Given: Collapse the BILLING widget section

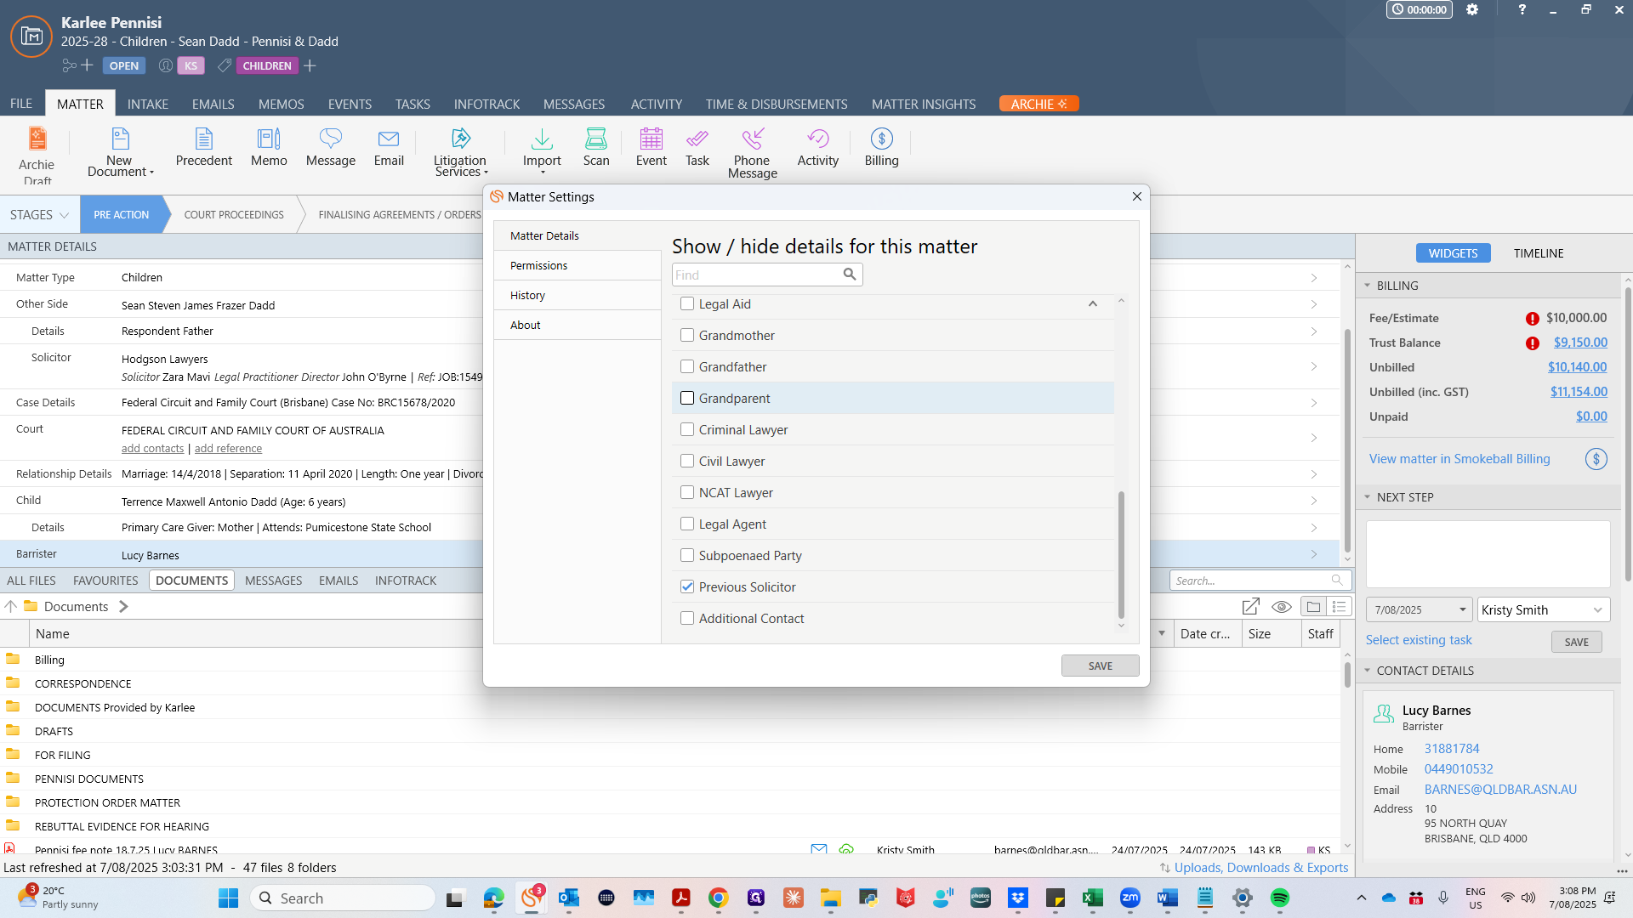Looking at the screenshot, I should click(x=1368, y=286).
